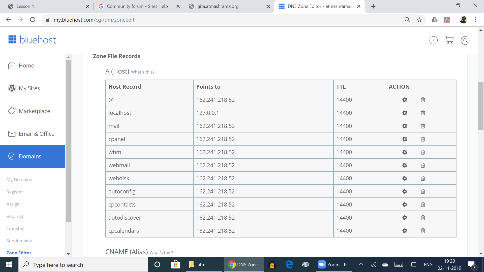
Task: Click What's this? link for A Host section
Action: tap(143, 72)
